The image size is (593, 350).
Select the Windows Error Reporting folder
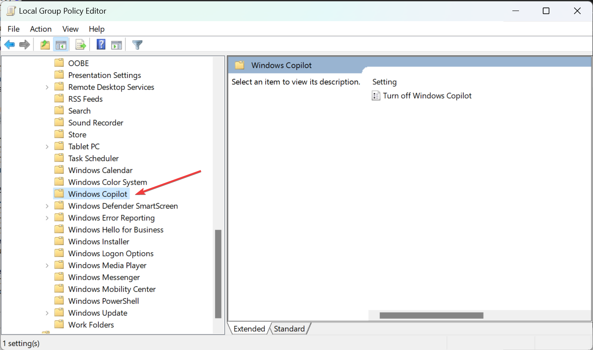point(111,217)
